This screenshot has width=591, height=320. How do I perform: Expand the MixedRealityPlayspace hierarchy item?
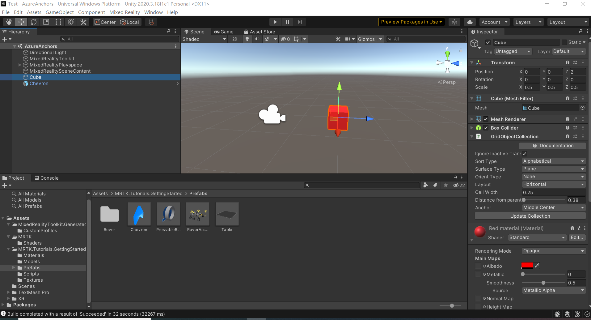(x=20, y=65)
